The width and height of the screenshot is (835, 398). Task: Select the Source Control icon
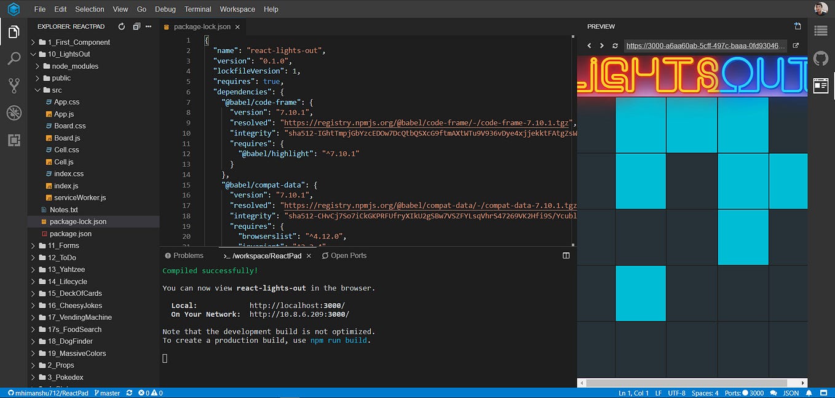click(x=14, y=86)
